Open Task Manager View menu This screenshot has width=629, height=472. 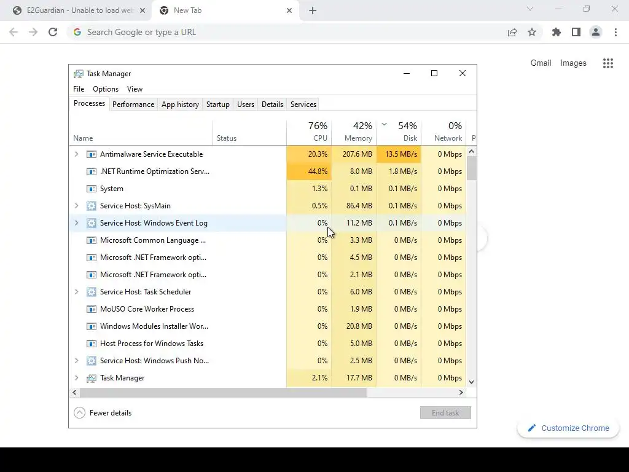coord(135,89)
